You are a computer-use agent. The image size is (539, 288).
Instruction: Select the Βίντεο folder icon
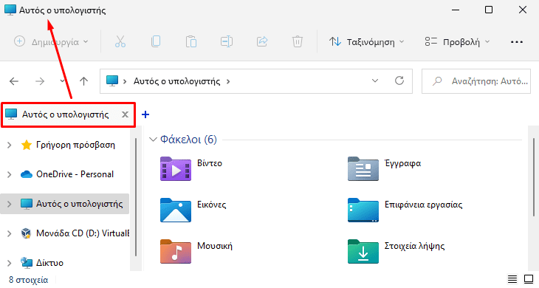pyautogui.click(x=175, y=169)
